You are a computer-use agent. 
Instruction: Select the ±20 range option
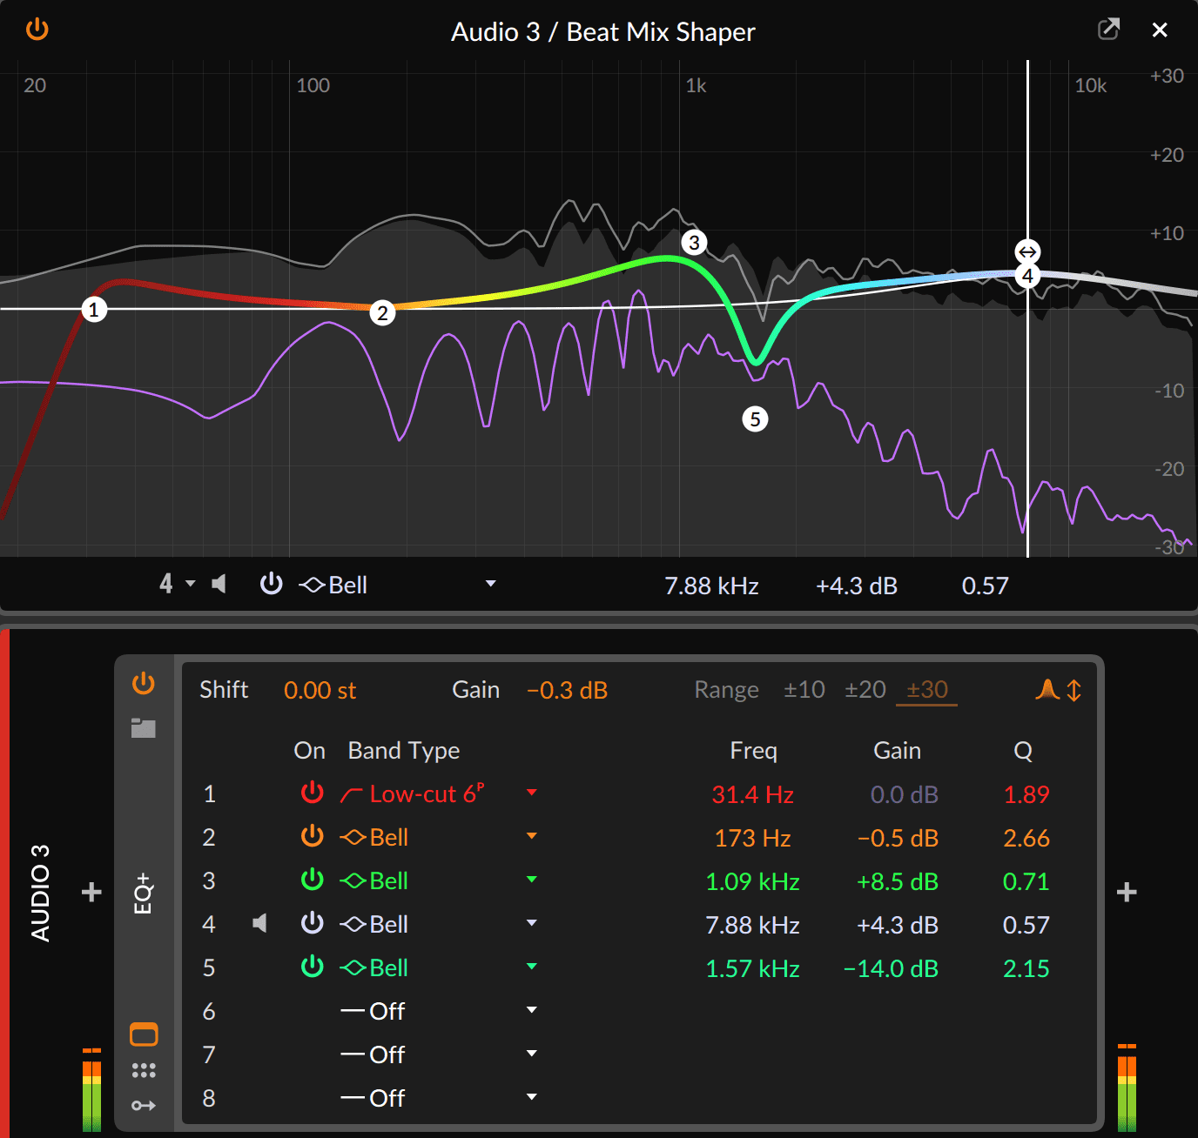pos(865,689)
